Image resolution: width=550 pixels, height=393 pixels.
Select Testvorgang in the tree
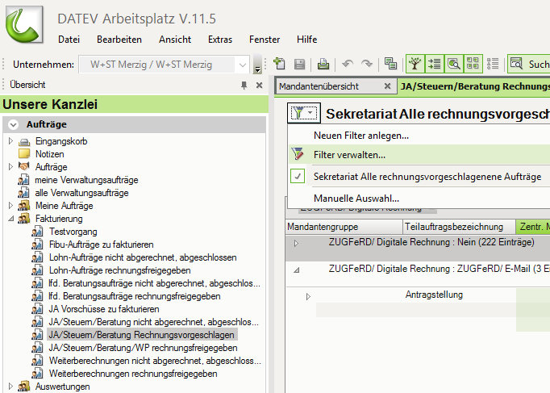73,232
